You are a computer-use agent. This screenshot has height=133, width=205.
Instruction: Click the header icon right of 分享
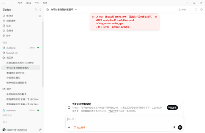click(191, 10)
